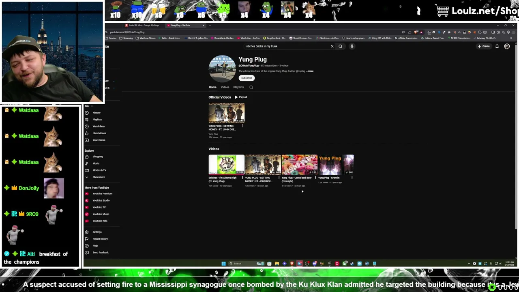The height and width of the screenshot is (292, 519).
Task: Play all Official Videos
Action: [241, 97]
